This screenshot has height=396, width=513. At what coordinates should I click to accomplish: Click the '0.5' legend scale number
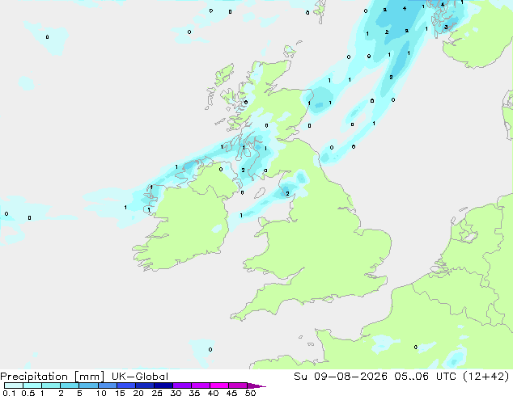28,393
